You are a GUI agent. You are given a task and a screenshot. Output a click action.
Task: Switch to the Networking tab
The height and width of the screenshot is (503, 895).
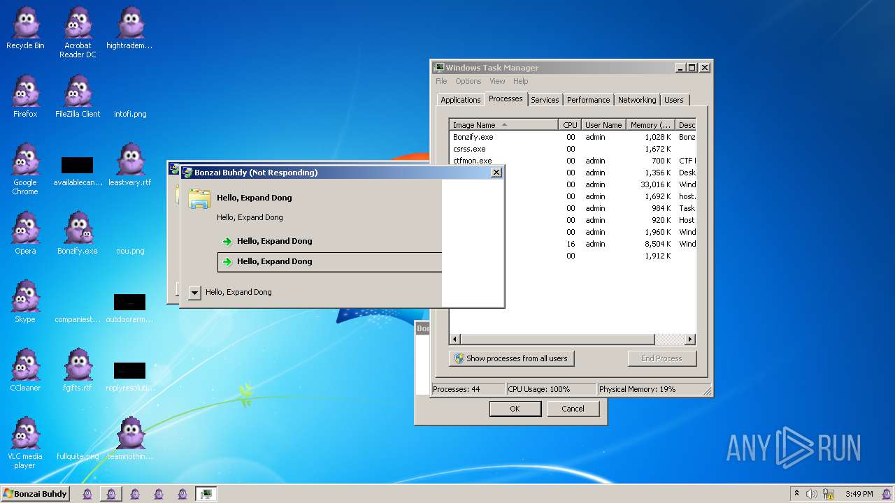pos(637,100)
